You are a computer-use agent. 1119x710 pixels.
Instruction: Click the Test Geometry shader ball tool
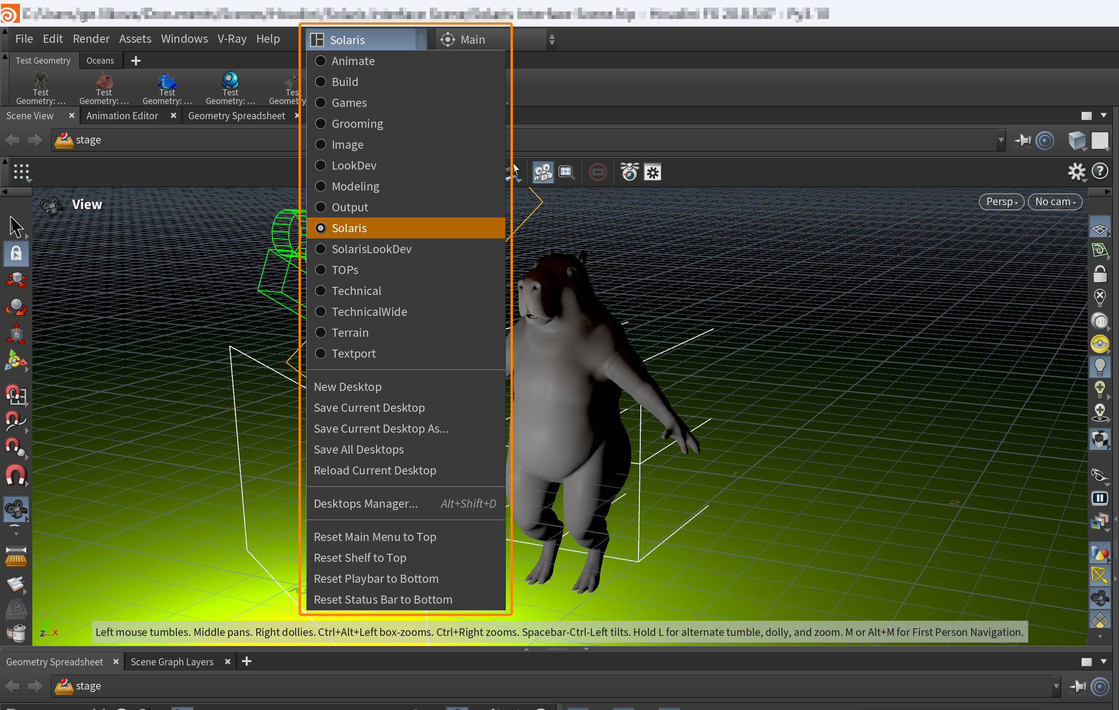click(231, 88)
